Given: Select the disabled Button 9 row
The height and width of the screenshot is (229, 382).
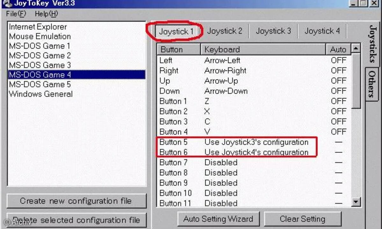Looking at the screenshot, I should [x=254, y=183].
